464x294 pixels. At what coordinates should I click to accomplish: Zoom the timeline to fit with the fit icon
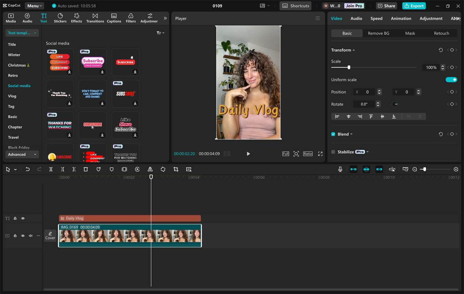pos(405,169)
